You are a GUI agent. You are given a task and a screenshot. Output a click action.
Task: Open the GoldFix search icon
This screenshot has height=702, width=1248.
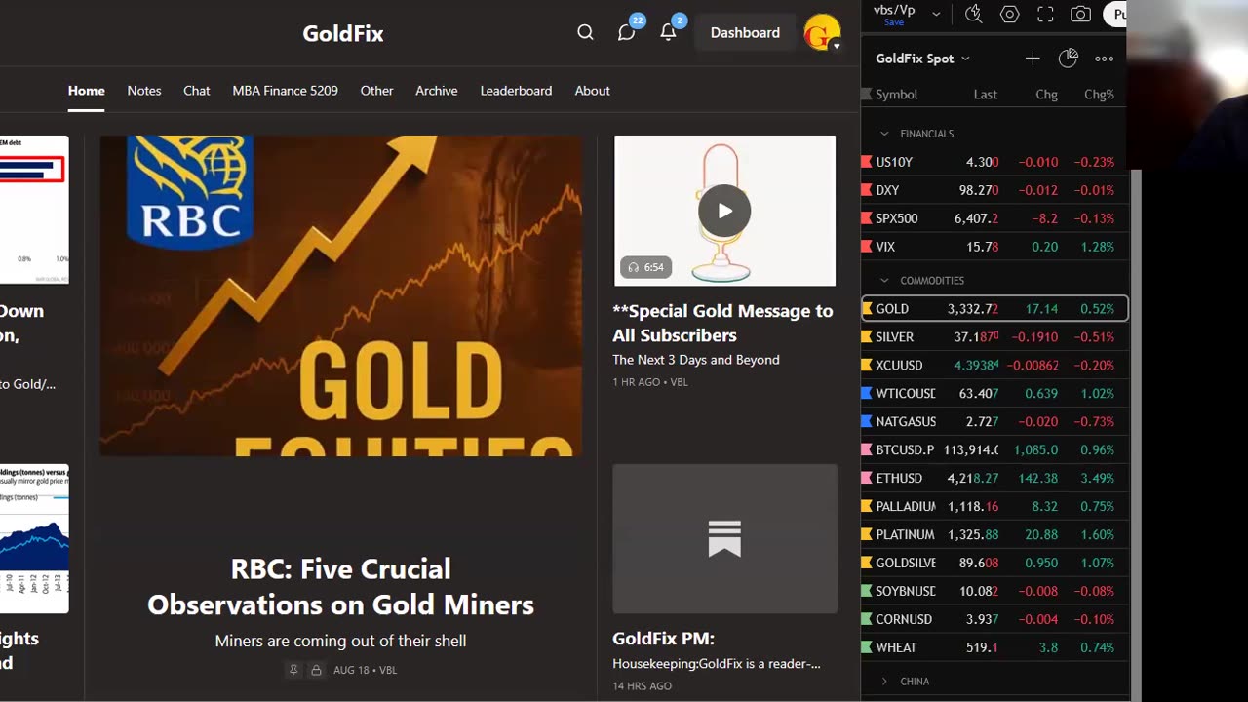(x=585, y=32)
